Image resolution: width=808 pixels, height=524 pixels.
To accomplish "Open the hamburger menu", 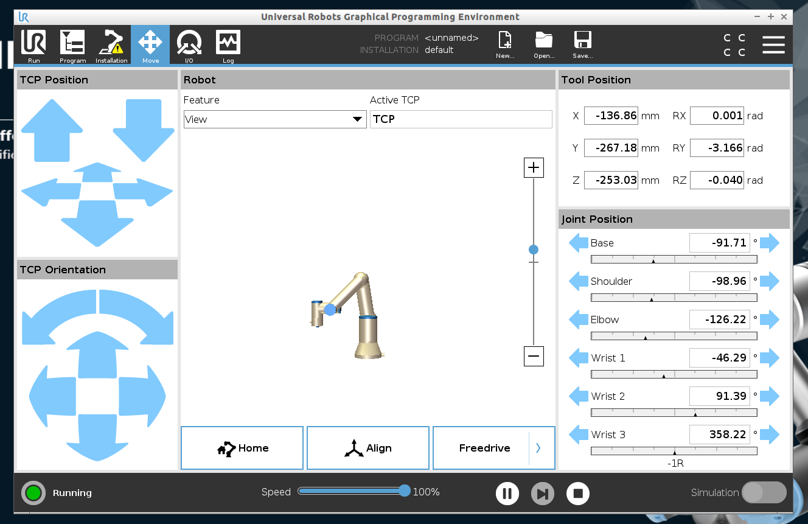I will pyautogui.click(x=773, y=45).
